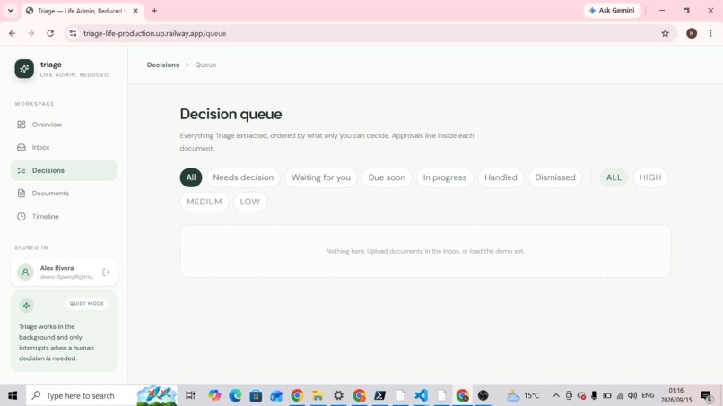Filter by In progress
This screenshot has height=406, width=723.
445,177
